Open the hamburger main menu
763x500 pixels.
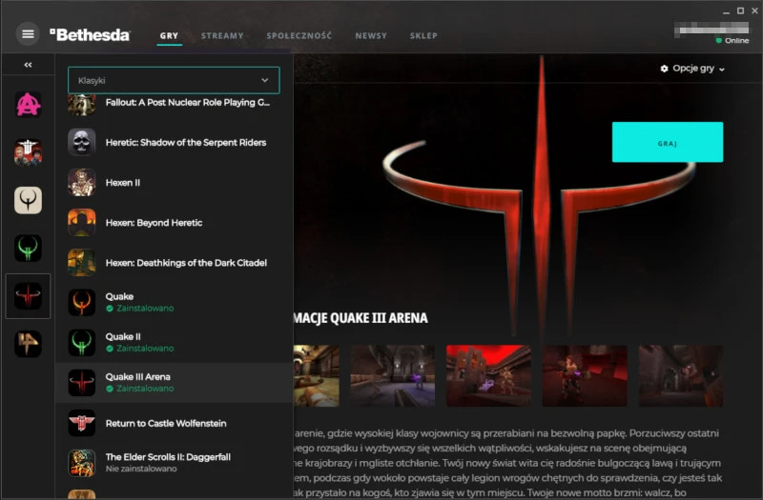click(x=28, y=34)
